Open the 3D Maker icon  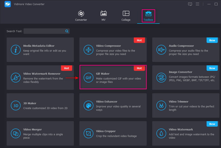tap(15, 105)
